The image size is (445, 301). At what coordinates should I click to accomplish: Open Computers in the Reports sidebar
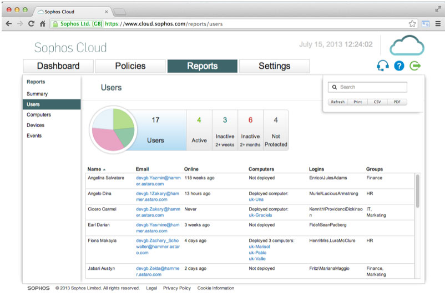(39, 115)
